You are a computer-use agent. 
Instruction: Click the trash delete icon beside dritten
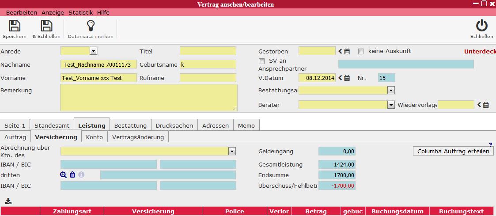(x=72, y=174)
